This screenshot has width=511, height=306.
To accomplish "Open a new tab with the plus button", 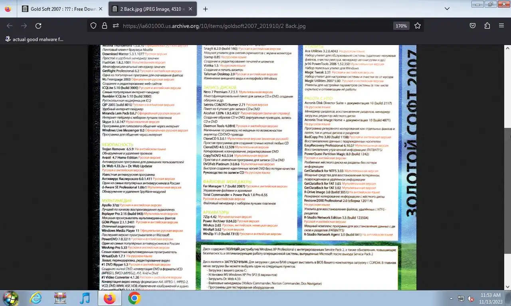I will [x=205, y=9].
